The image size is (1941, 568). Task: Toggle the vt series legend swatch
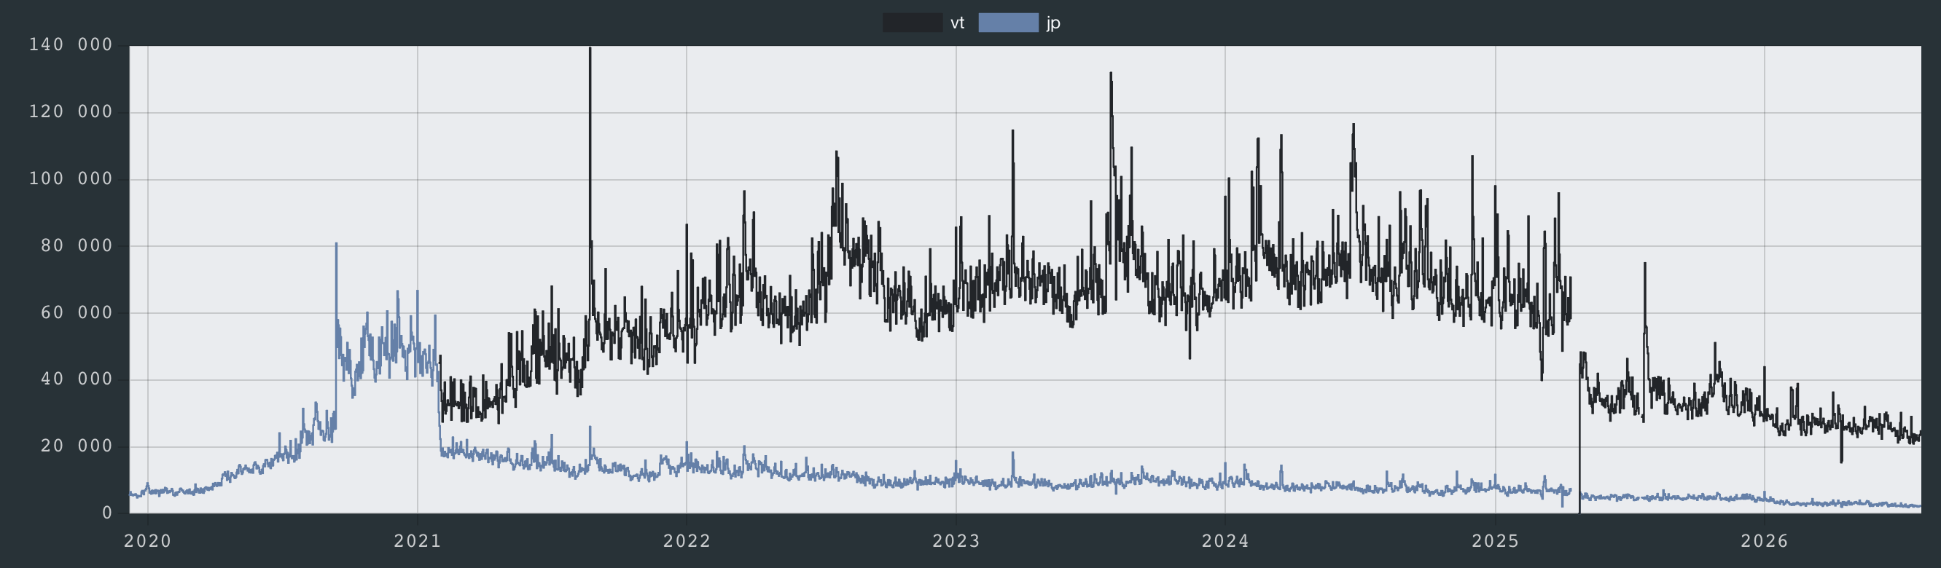tap(913, 23)
